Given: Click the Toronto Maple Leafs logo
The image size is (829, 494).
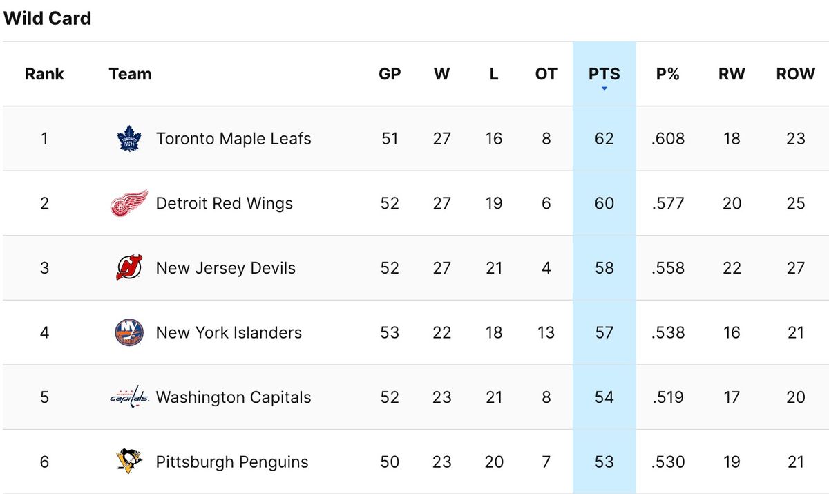Looking at the screenshot, I should (x=128, y=139).
